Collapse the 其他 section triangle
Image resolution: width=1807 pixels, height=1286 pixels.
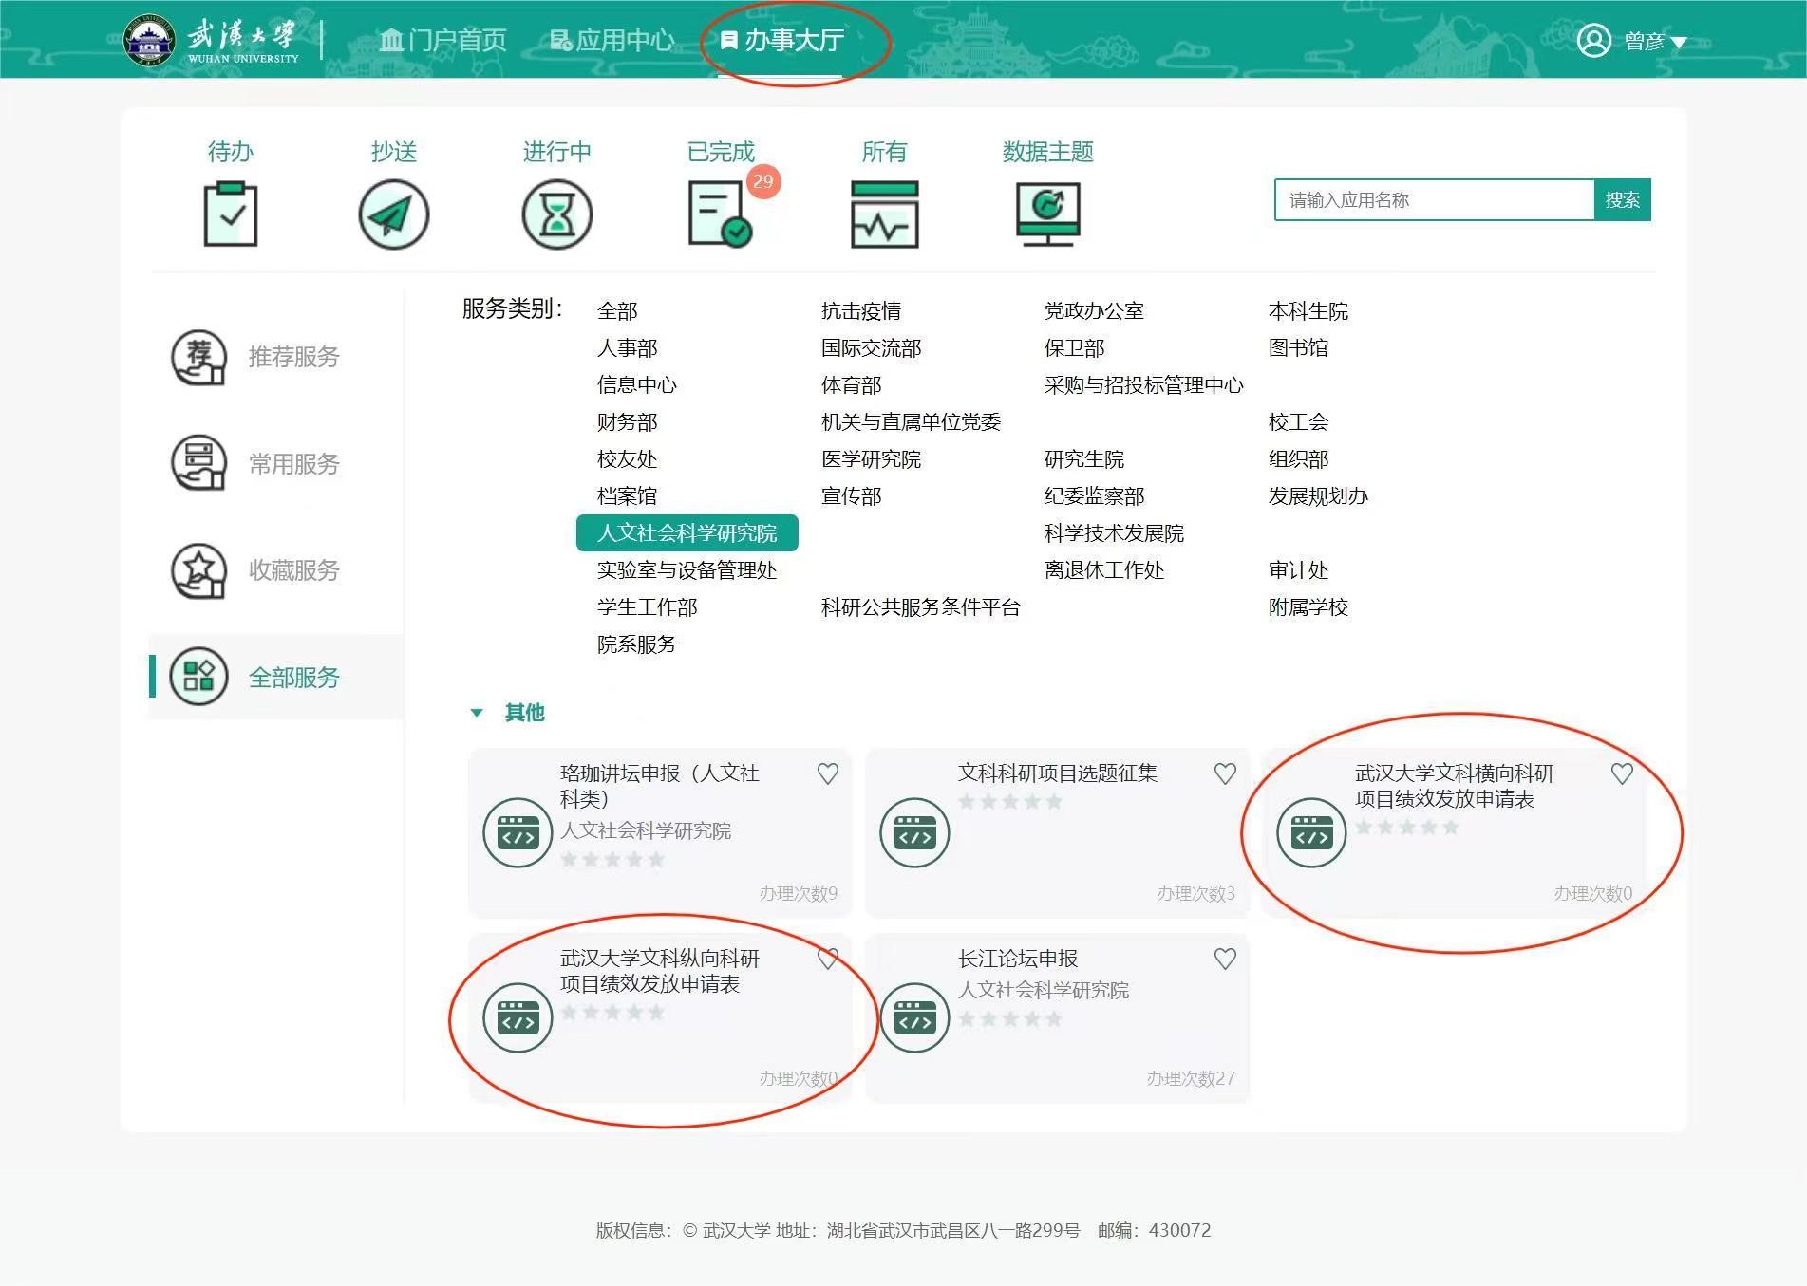477,713
